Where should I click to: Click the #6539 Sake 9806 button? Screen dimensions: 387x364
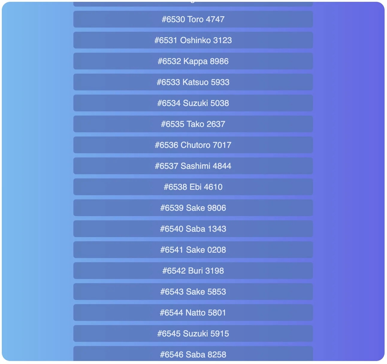(193, 208)
